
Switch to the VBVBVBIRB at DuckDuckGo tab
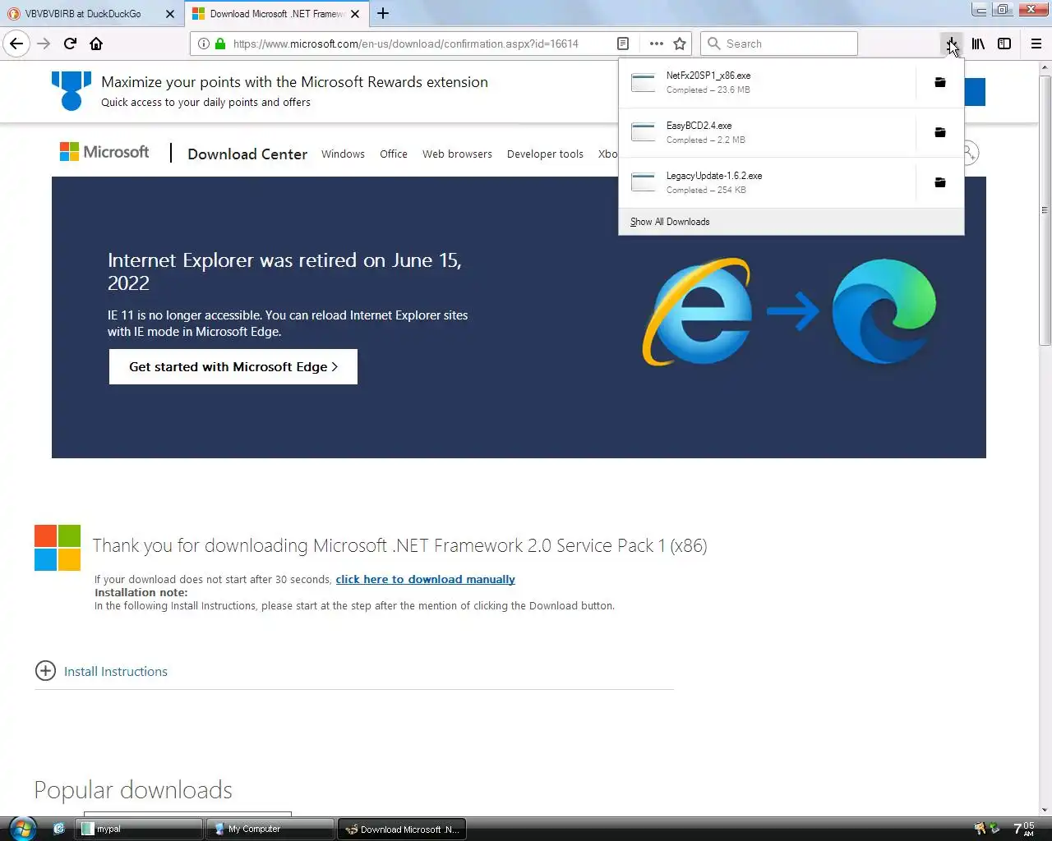point(83,14)
